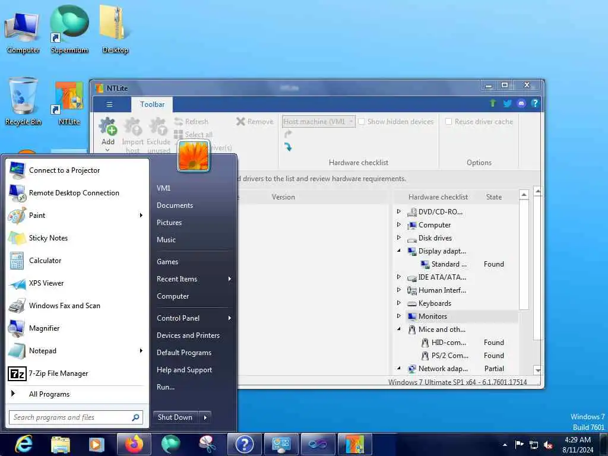608x456 pixels.
Task: Click the Add driver icon in NTLite
Action: click(x=108, y=126)
